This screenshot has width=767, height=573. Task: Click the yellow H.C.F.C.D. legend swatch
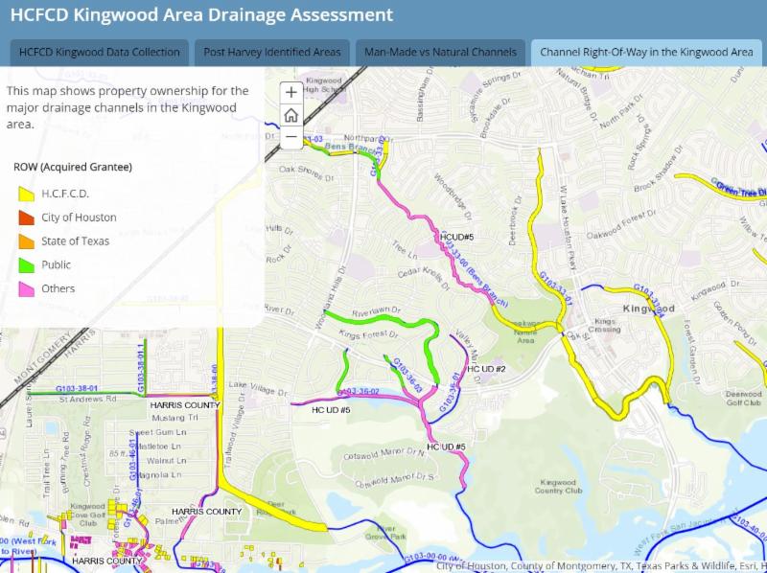pos(27,195)
